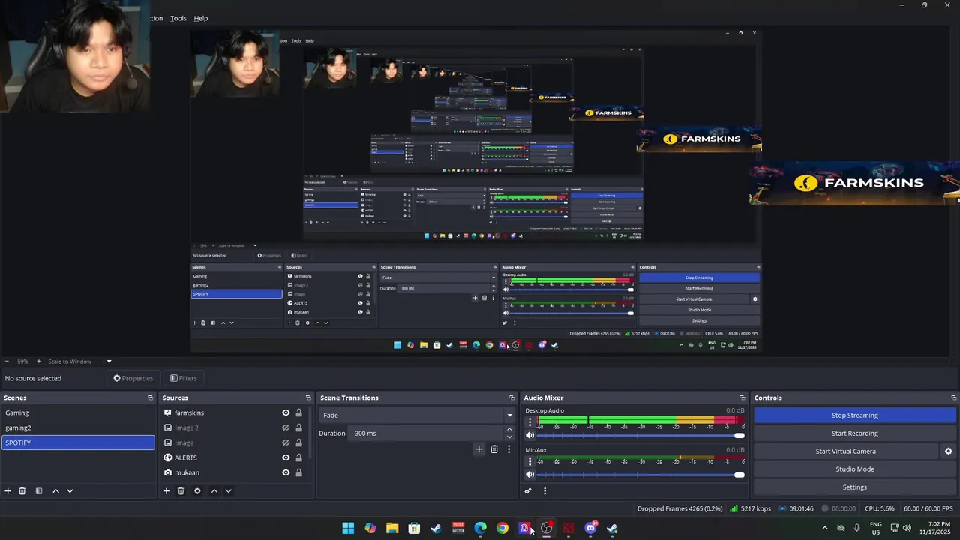
Task: Zoom in preview with plus icon
Action: (x=38, y=361)
